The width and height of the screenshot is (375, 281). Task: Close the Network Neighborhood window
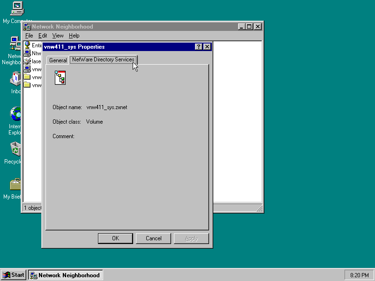point(257,27)
